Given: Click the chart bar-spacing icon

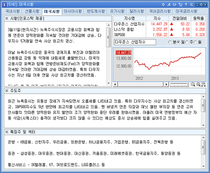Looking at the screenshot, I should click(x=203, y=84).
